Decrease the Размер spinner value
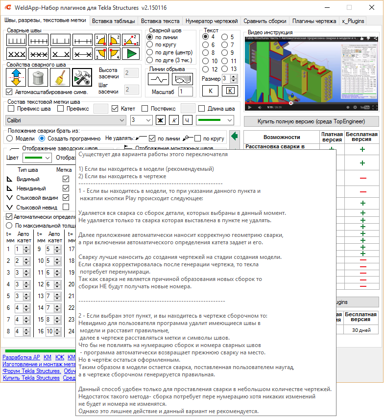Screen dimensions: 384x418 pos(234,80)
